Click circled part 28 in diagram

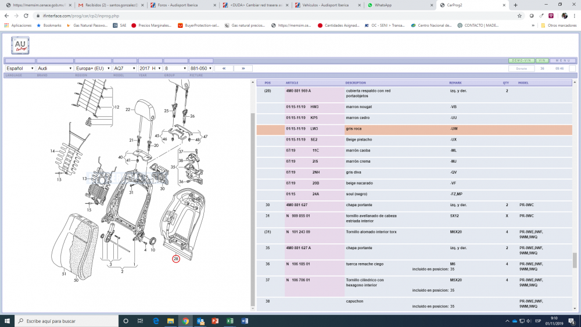pyautogui.click(x=176, y=259)
